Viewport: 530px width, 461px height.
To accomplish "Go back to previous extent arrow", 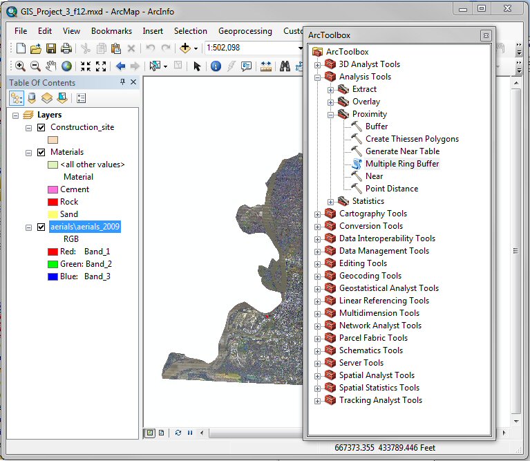I will point(120,66).
